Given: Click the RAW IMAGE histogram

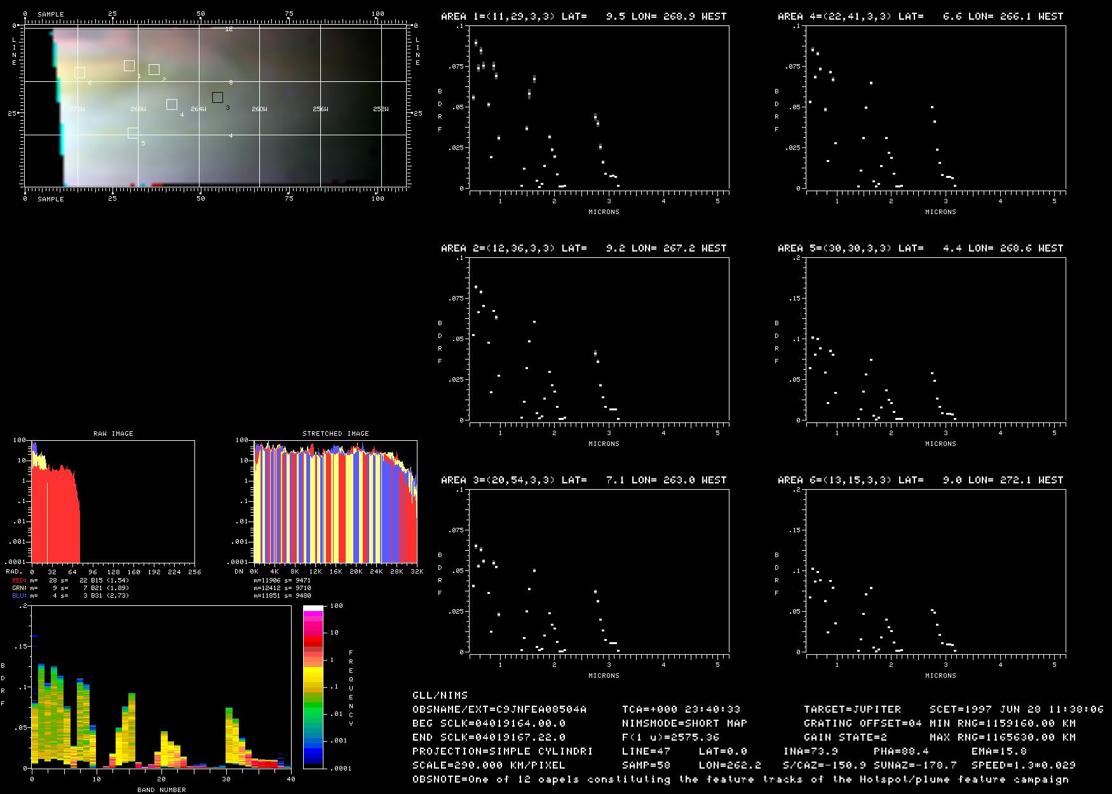Looking at the screenshot, I should click(x=113, y=501).
